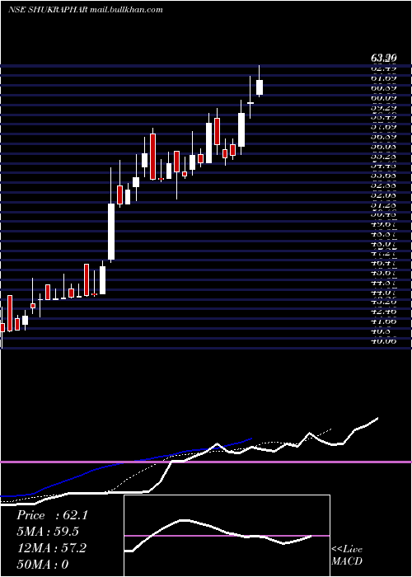
Task: Click the Price : 62.1 readout
Action: pos(52,515)
